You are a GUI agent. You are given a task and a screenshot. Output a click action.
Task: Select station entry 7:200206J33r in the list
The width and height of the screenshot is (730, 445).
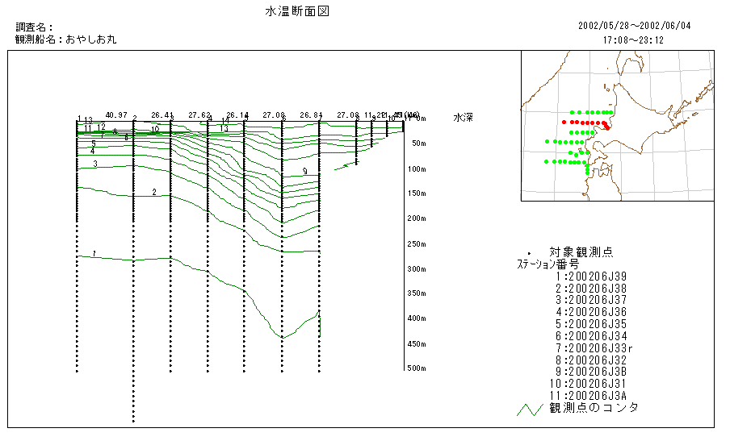click(594, 348)
